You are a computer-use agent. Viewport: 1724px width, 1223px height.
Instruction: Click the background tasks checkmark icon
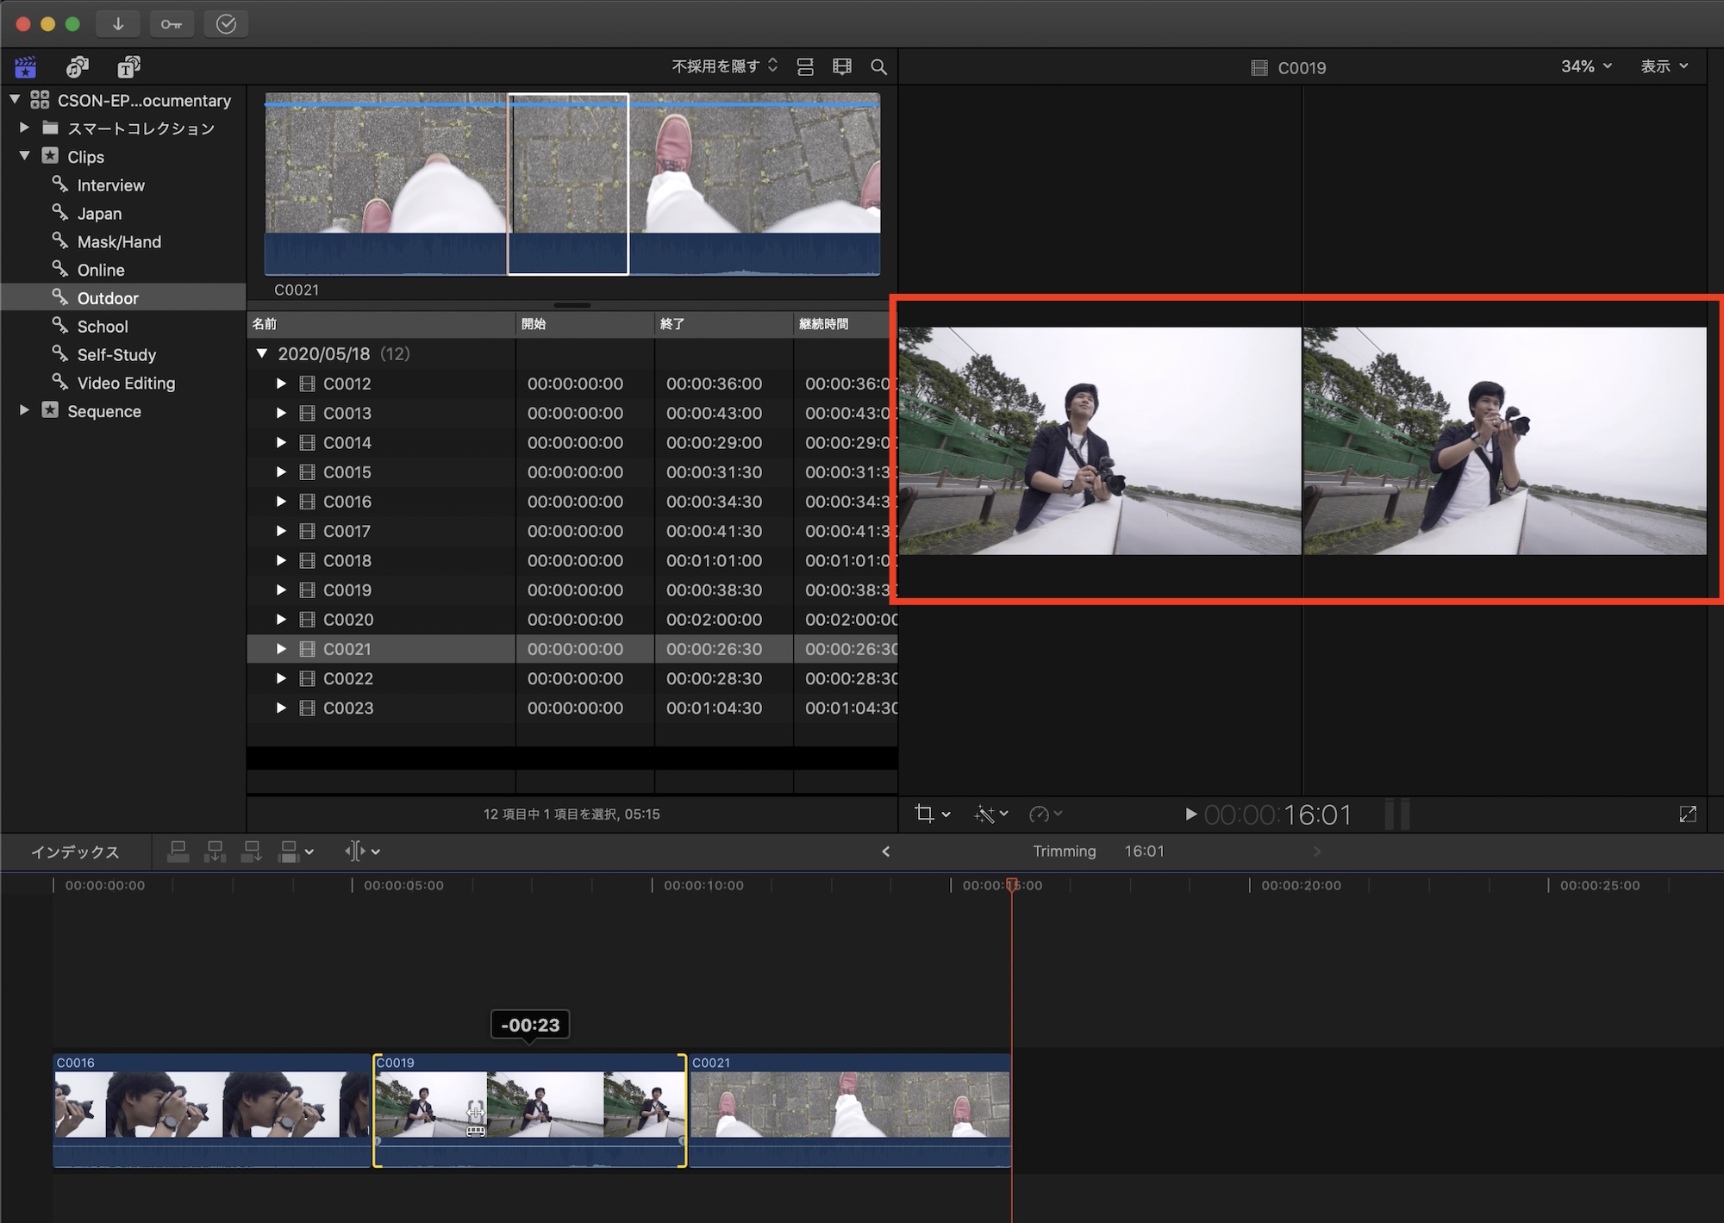[226, 23]
